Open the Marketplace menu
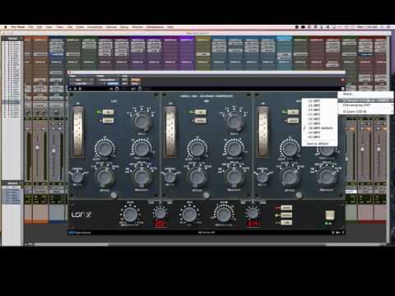Image resolution: width=395 pixels, height=296 pixels. pos(155,27)
